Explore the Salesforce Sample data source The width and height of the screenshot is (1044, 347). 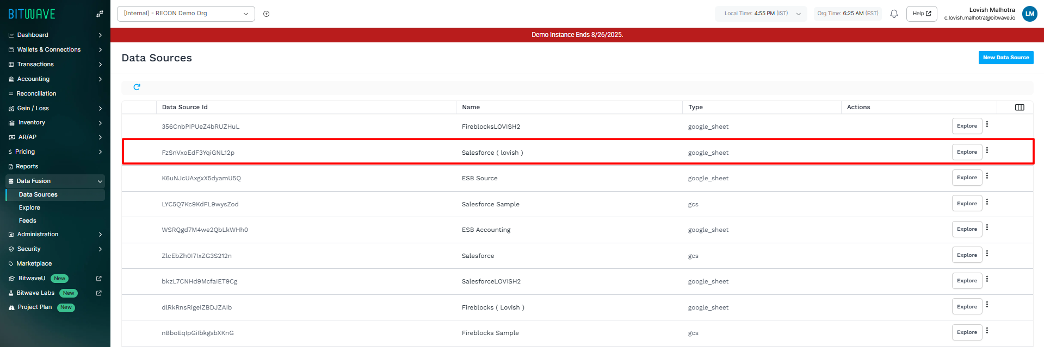click(967, 204)
